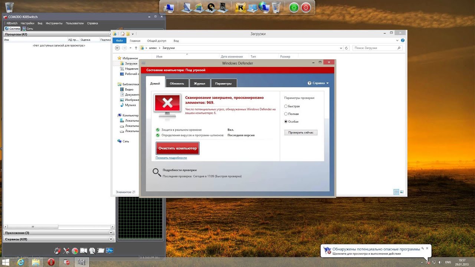Launch the gold R star icon in dock
The width and height of the screenshot is (475, 267).
(x=240, y=7)
